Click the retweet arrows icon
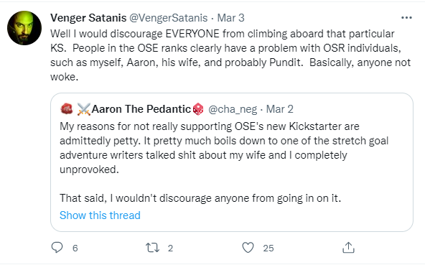 pyautogui.click(x=152, y=248)
